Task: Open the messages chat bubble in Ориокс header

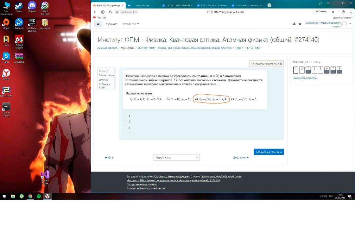Action: tap(300, 24)
